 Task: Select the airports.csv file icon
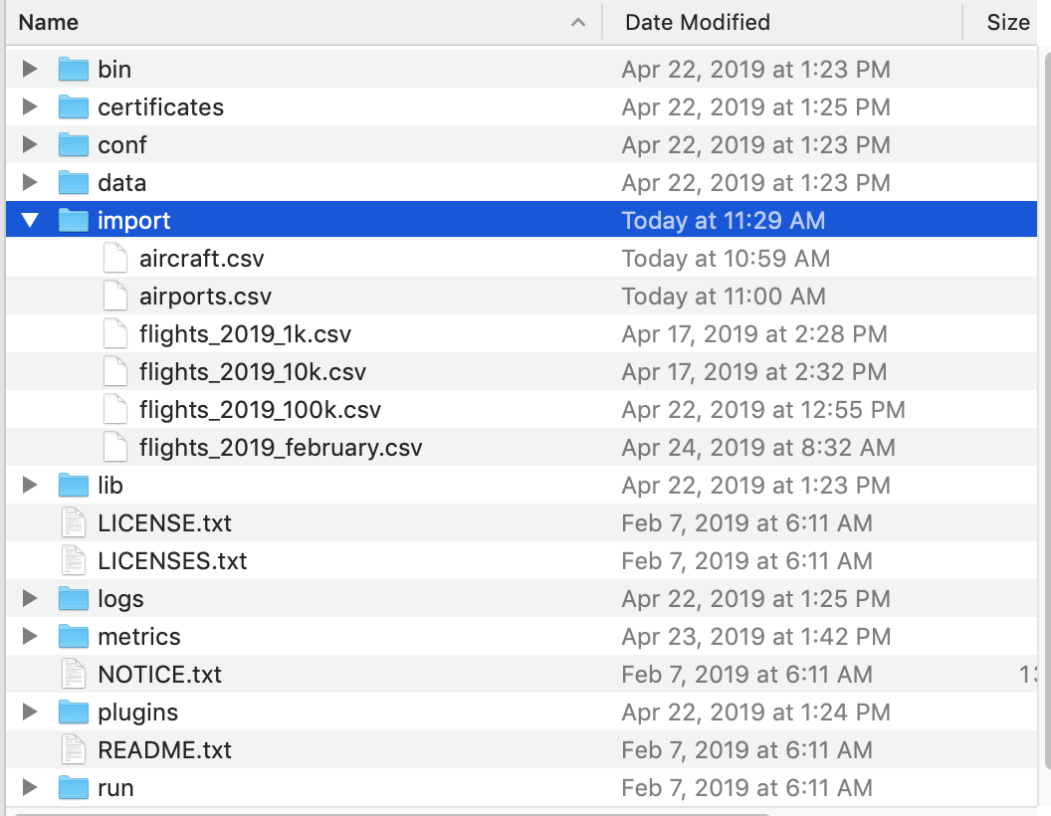115,297
